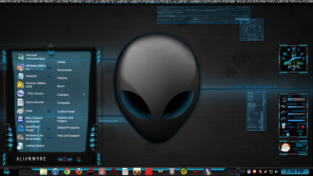The width and height of the screenshot is (313, 176).
Task: Open skull game taskbar icon
Action: 172,172
